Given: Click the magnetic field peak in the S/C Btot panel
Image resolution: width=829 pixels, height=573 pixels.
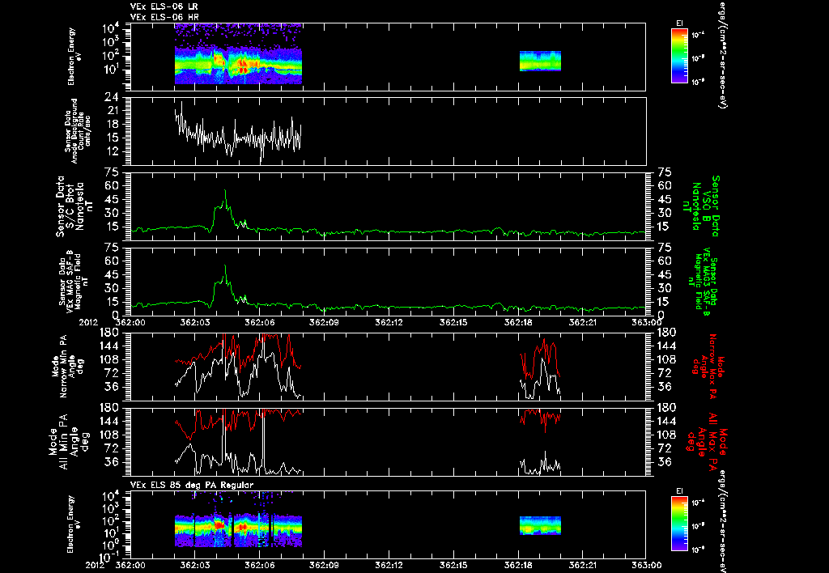Looking at the screenshot, I should click(x=225, y=191).
